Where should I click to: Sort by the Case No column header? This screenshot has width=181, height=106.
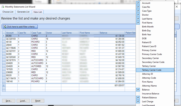coord(24,33)
